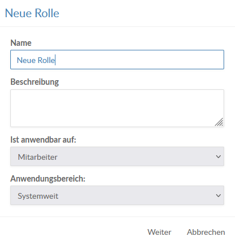The height and width of the screenshot is (244, 235).
Task: Click the 'Beschreibung' label
Action: point(35,82)
